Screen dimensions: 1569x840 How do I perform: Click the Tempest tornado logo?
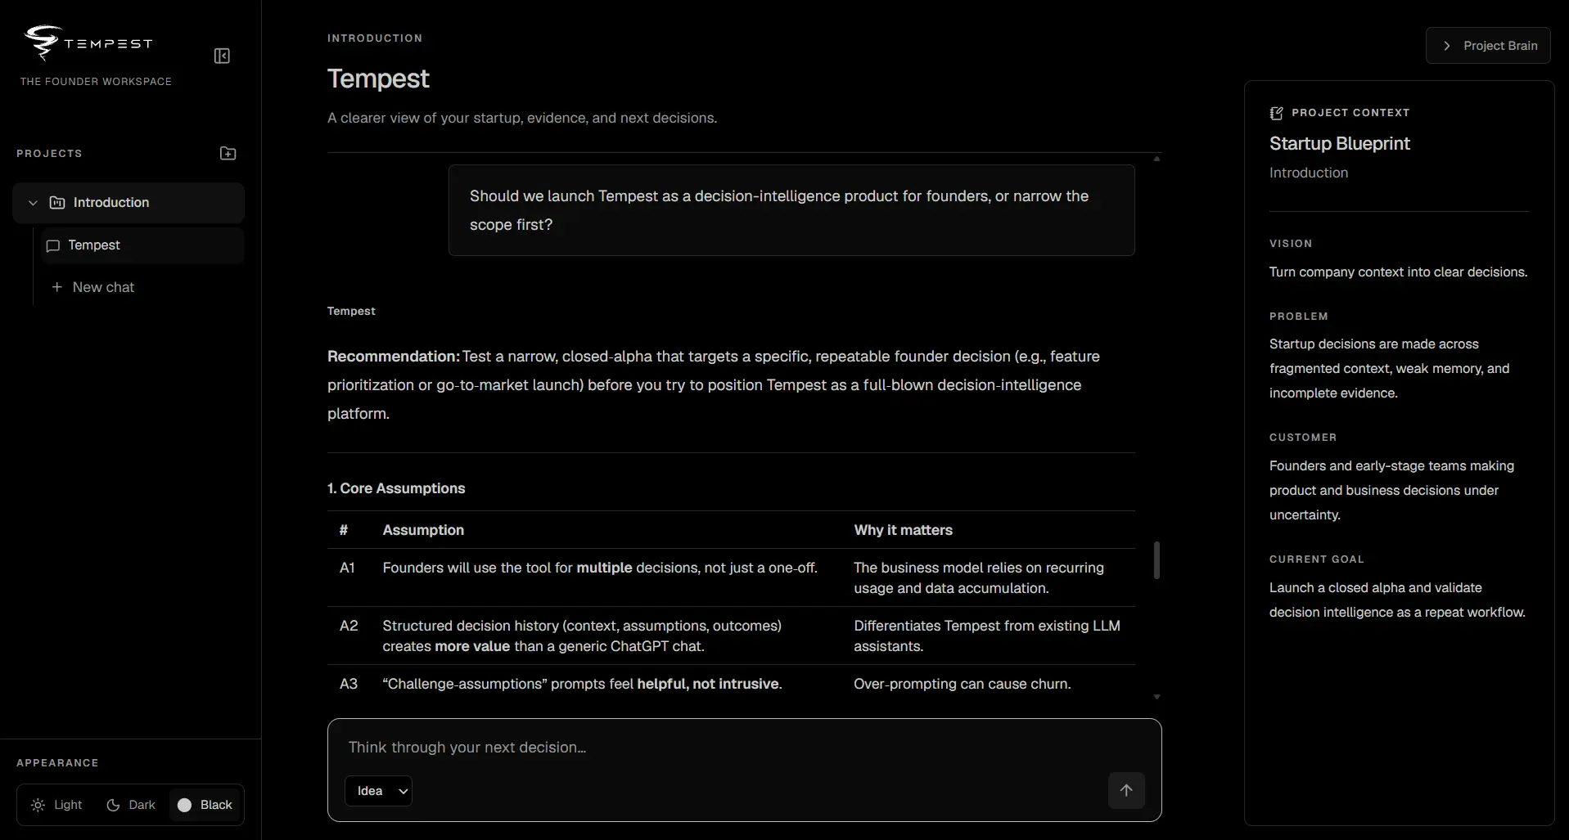[43, 43]
